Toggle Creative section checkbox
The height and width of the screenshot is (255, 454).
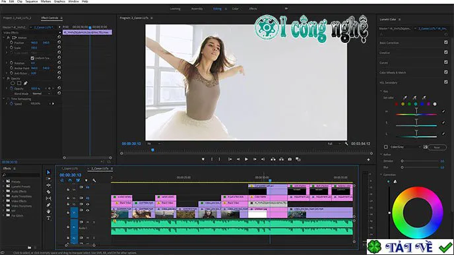point(446,52)
